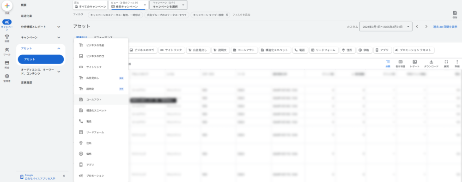Click the 分類 segment icon
Screen dimensions: 462x182
388,62
